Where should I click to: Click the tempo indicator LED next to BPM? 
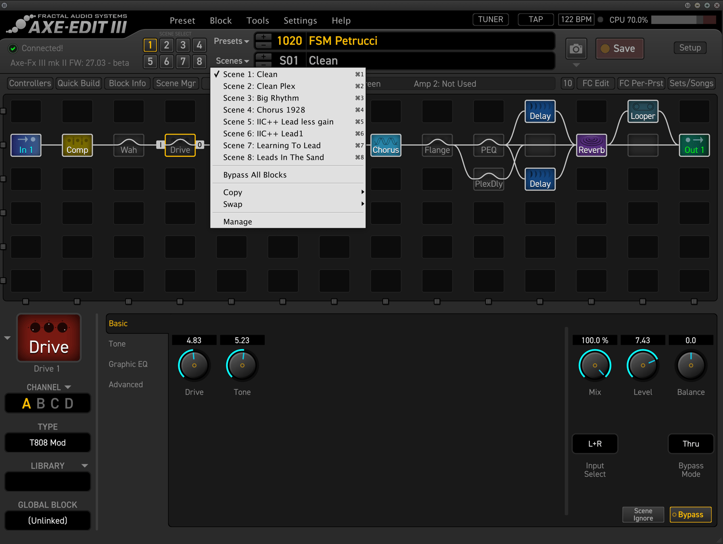pos(601,20)
